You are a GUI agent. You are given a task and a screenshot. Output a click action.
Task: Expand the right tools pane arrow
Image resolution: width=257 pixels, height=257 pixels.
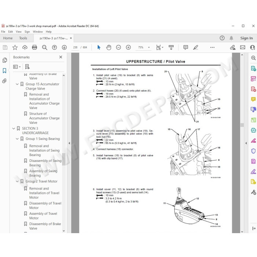click(x=246, y=143)
